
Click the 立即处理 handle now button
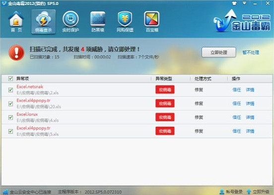click(x=219, y=52)
